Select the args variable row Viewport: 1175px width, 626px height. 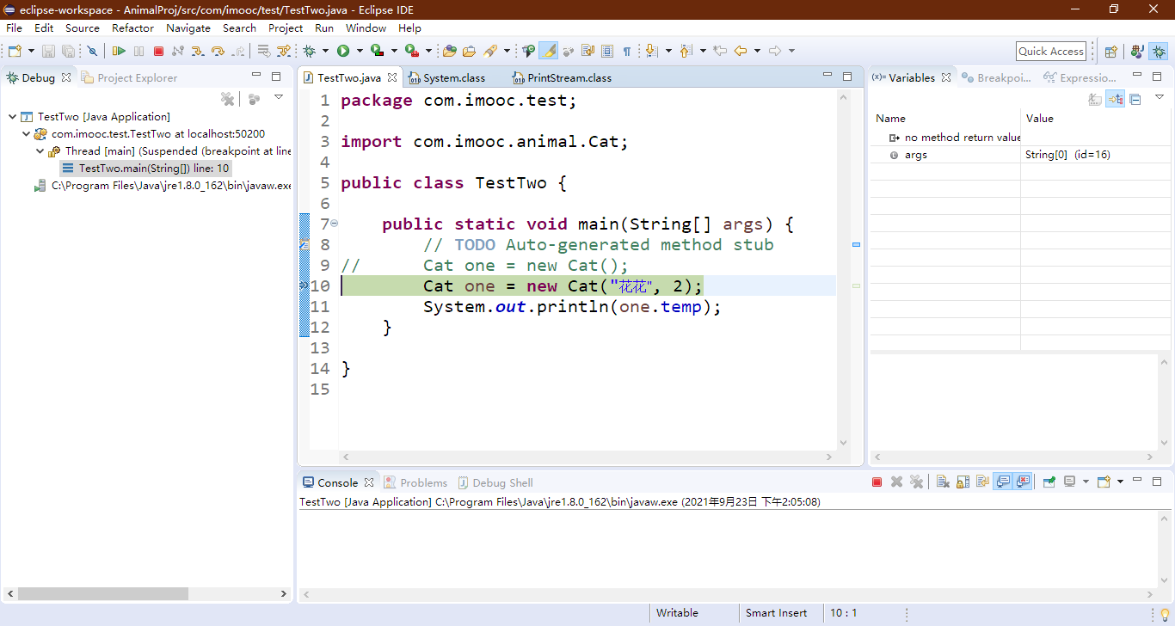916,155
